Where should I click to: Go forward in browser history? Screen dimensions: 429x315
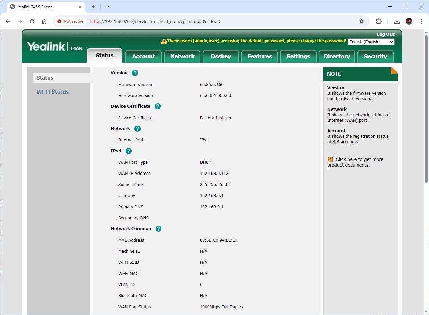point(20,21)
